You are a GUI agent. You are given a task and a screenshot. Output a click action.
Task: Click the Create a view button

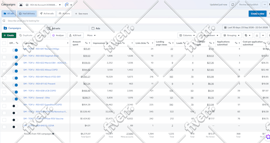pos(257,14)
